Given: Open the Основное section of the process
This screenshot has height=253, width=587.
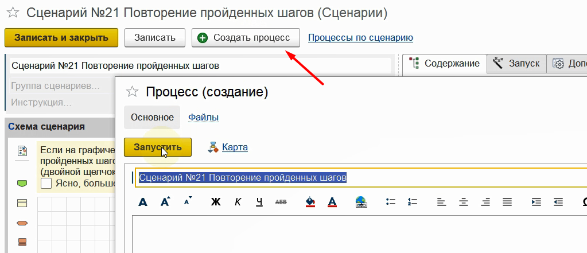Looking at the screenshot, I should pyautogui.click(x=152, y=118).
